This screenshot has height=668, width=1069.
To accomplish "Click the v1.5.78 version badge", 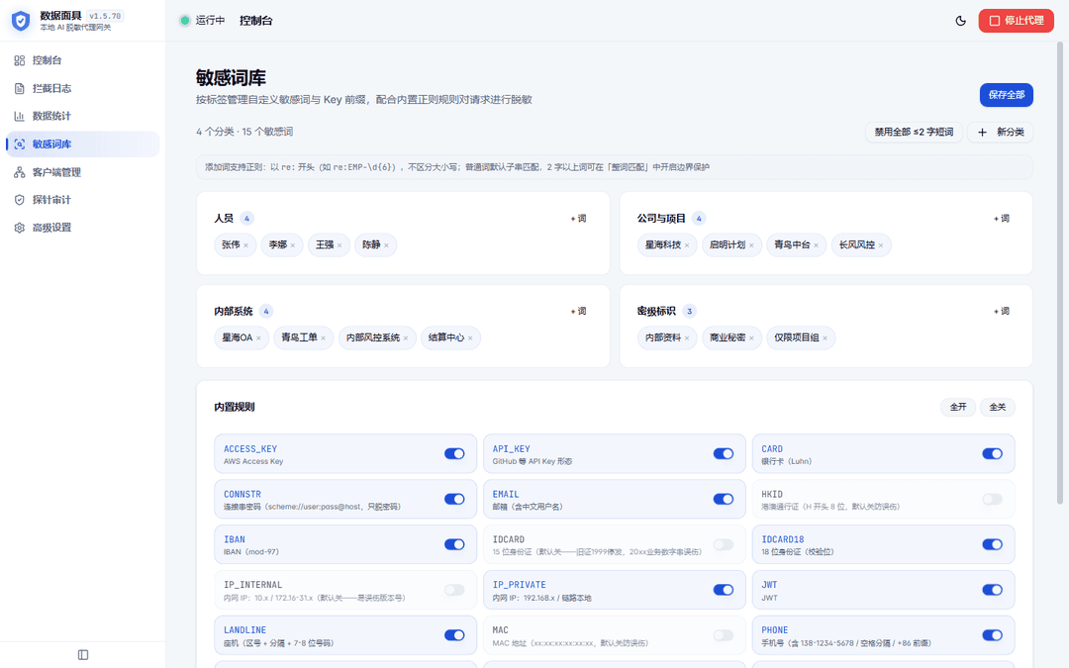I will point(105,16).
